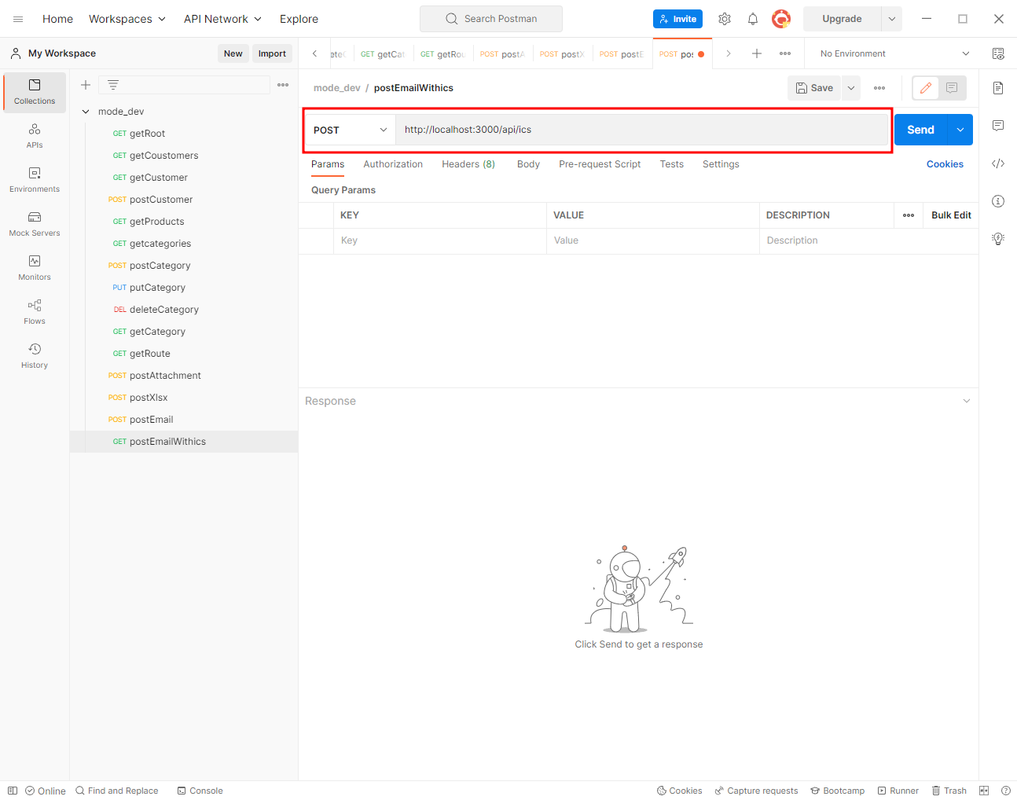Viewport: 1017px width, 800px height.
Task: Open APIs in the sidebar
Action: click(35, 136)
